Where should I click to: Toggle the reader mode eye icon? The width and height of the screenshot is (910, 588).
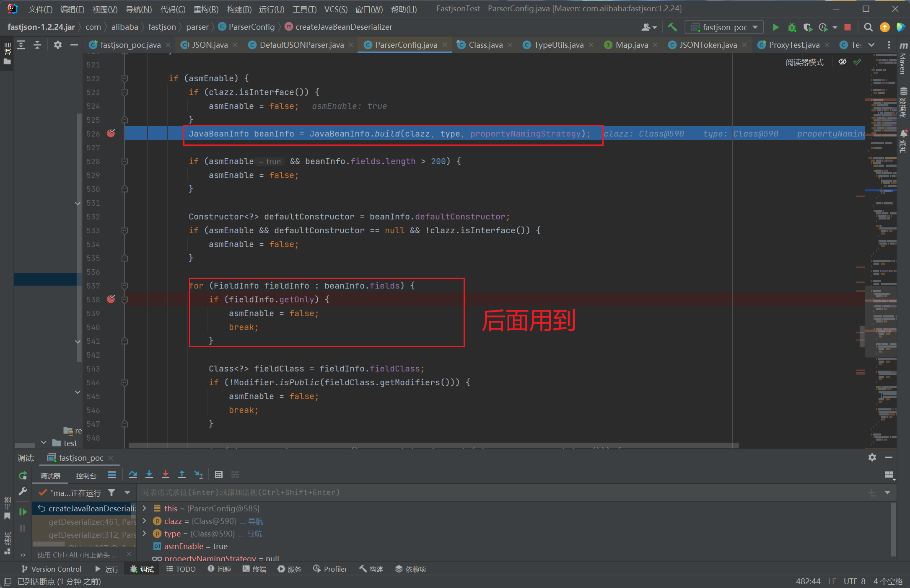pos(842,62)
